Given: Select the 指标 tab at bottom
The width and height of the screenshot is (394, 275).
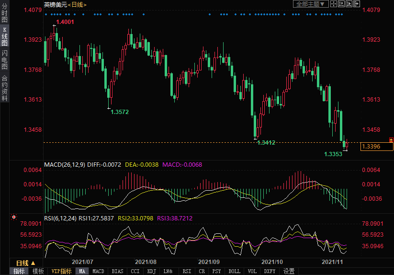Looking at the screenshot, I should point(19,271).
